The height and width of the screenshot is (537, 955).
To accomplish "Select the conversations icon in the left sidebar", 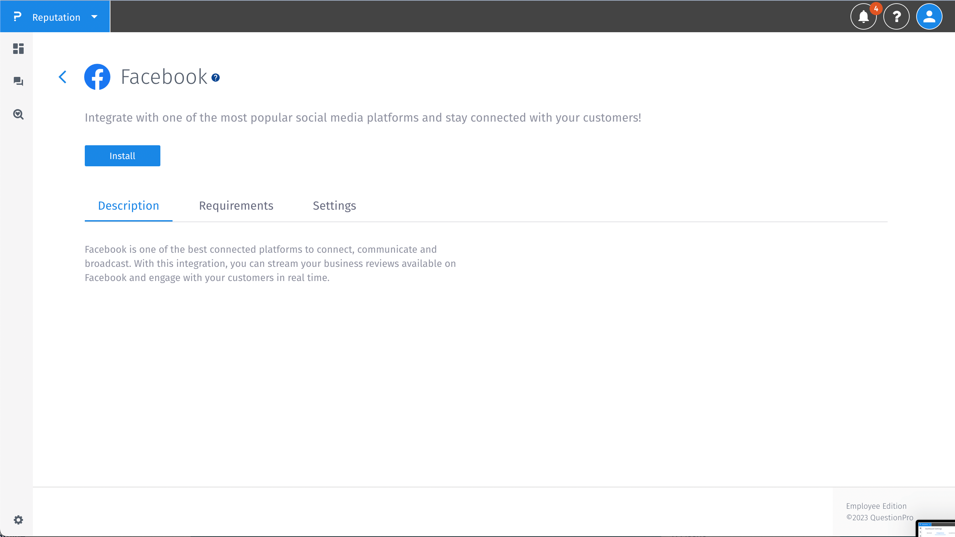I will (18, 81).
